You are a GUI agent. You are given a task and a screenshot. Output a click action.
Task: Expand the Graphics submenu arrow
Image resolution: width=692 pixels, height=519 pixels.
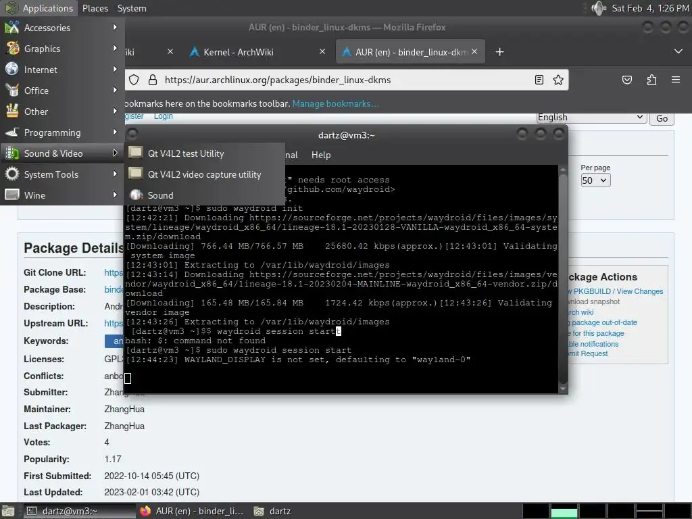click(x=115, y=48)
